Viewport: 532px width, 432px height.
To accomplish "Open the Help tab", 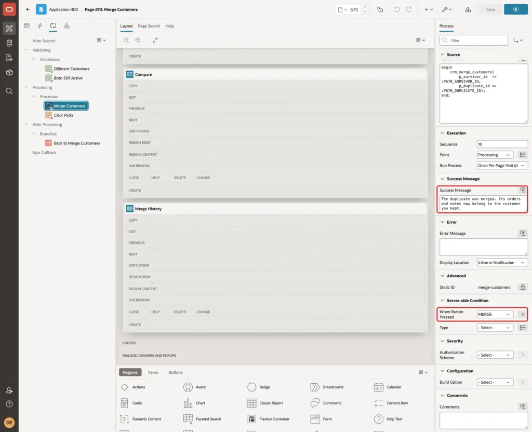I will pyautogui.click(x=169, y=26).
